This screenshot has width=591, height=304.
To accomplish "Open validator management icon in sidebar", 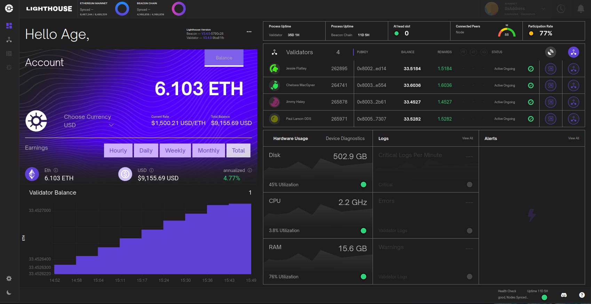I will 9,40.
